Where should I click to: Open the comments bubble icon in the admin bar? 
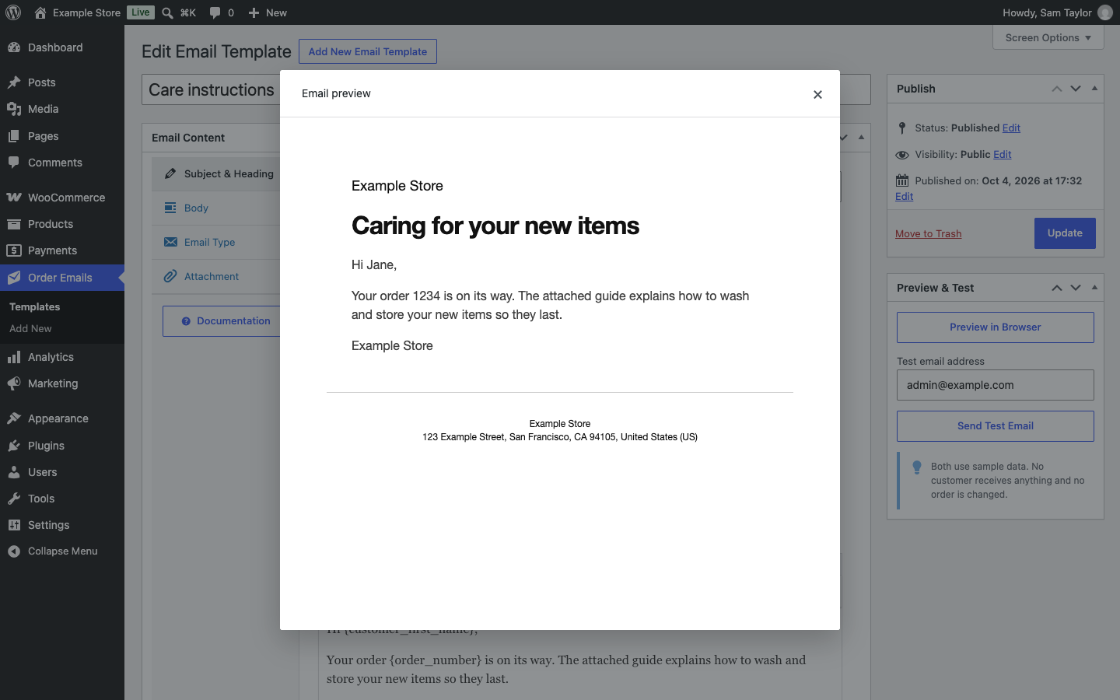click(215, 12)
